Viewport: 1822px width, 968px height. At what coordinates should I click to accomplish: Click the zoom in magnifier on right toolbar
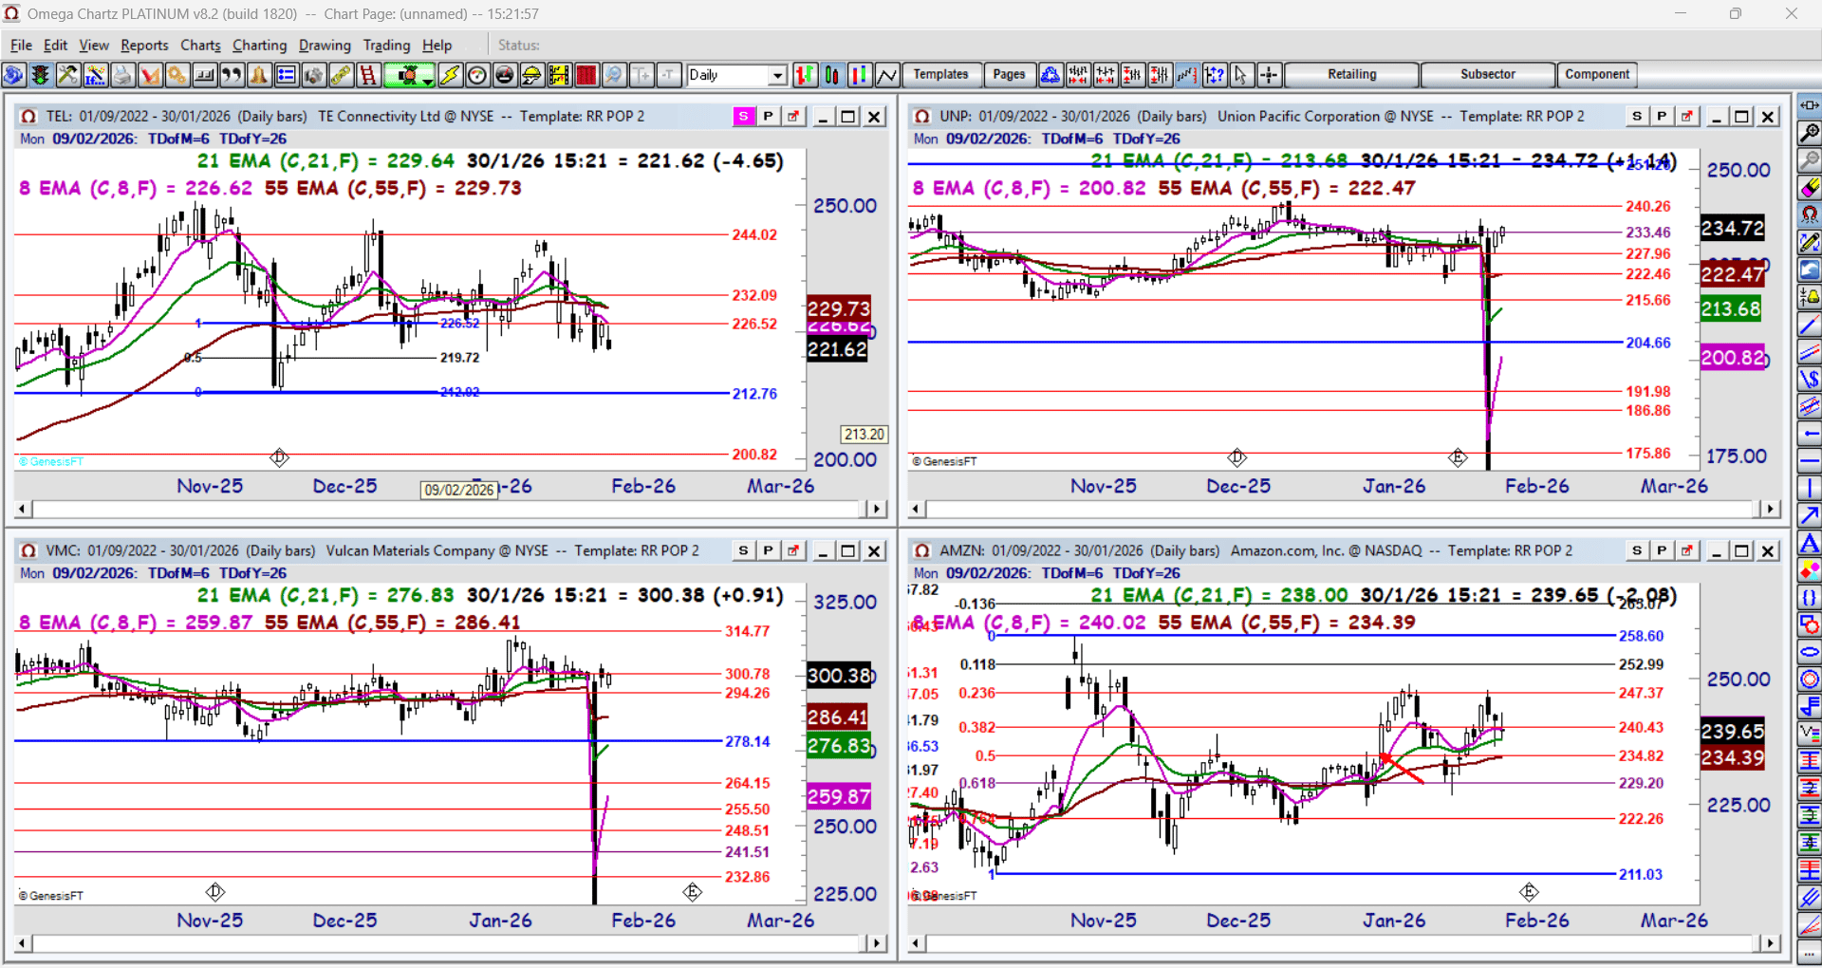click(1810, 133)
